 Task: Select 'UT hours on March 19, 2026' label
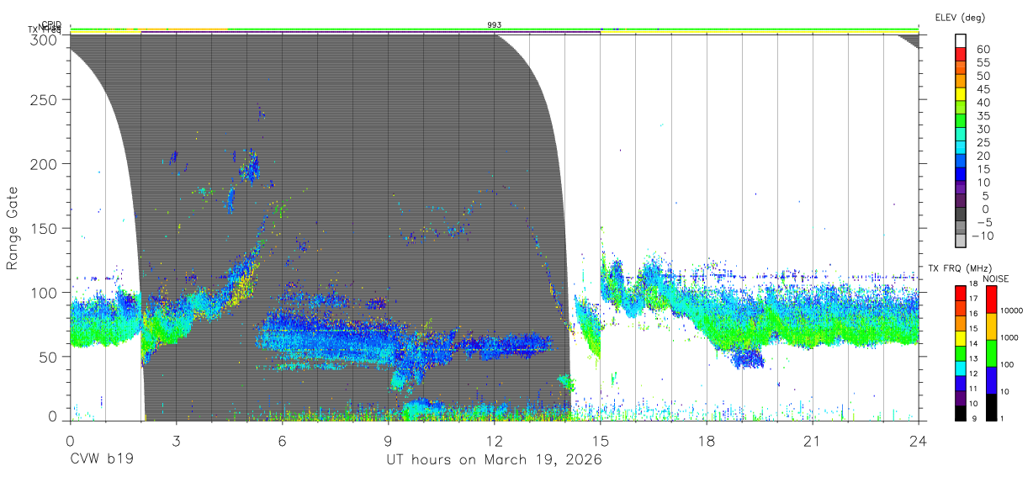[494, 460]
